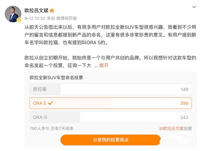Click the 399 vote count on ORA 5

pyautogui.click(x=184, y=103)
